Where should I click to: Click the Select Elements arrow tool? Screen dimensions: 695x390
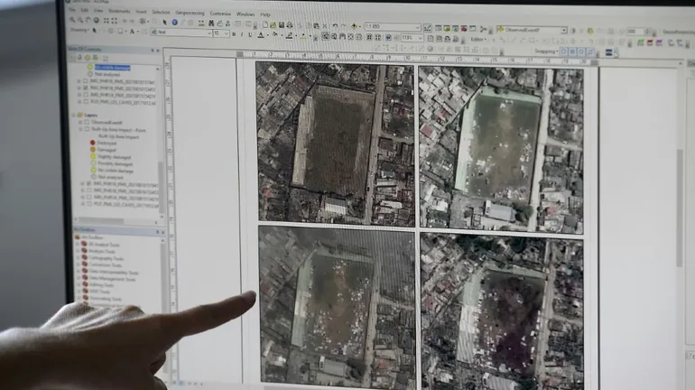point(164,23)
